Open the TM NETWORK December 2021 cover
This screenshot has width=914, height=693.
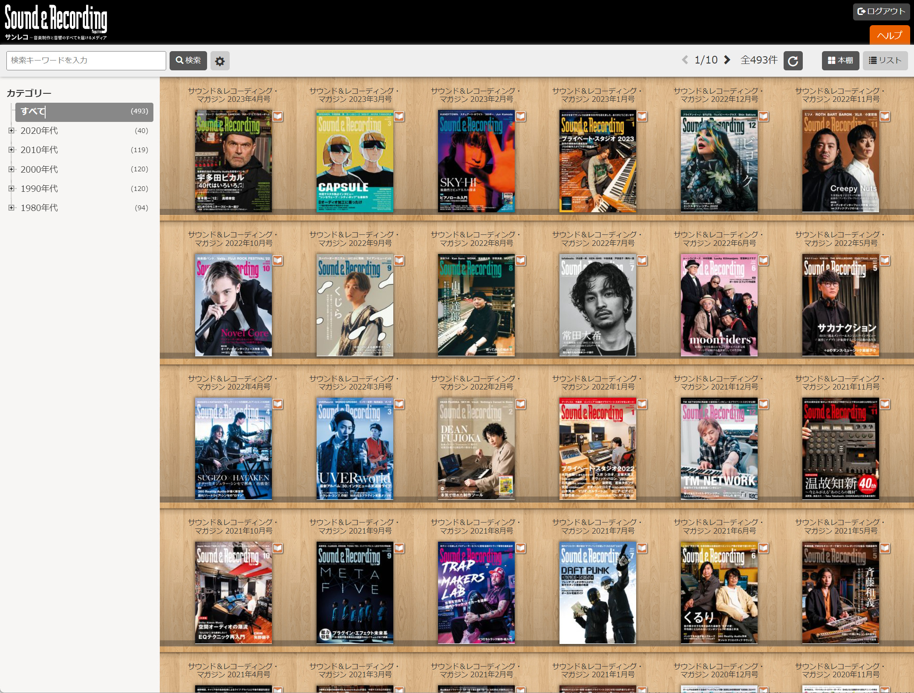[719, 449]
